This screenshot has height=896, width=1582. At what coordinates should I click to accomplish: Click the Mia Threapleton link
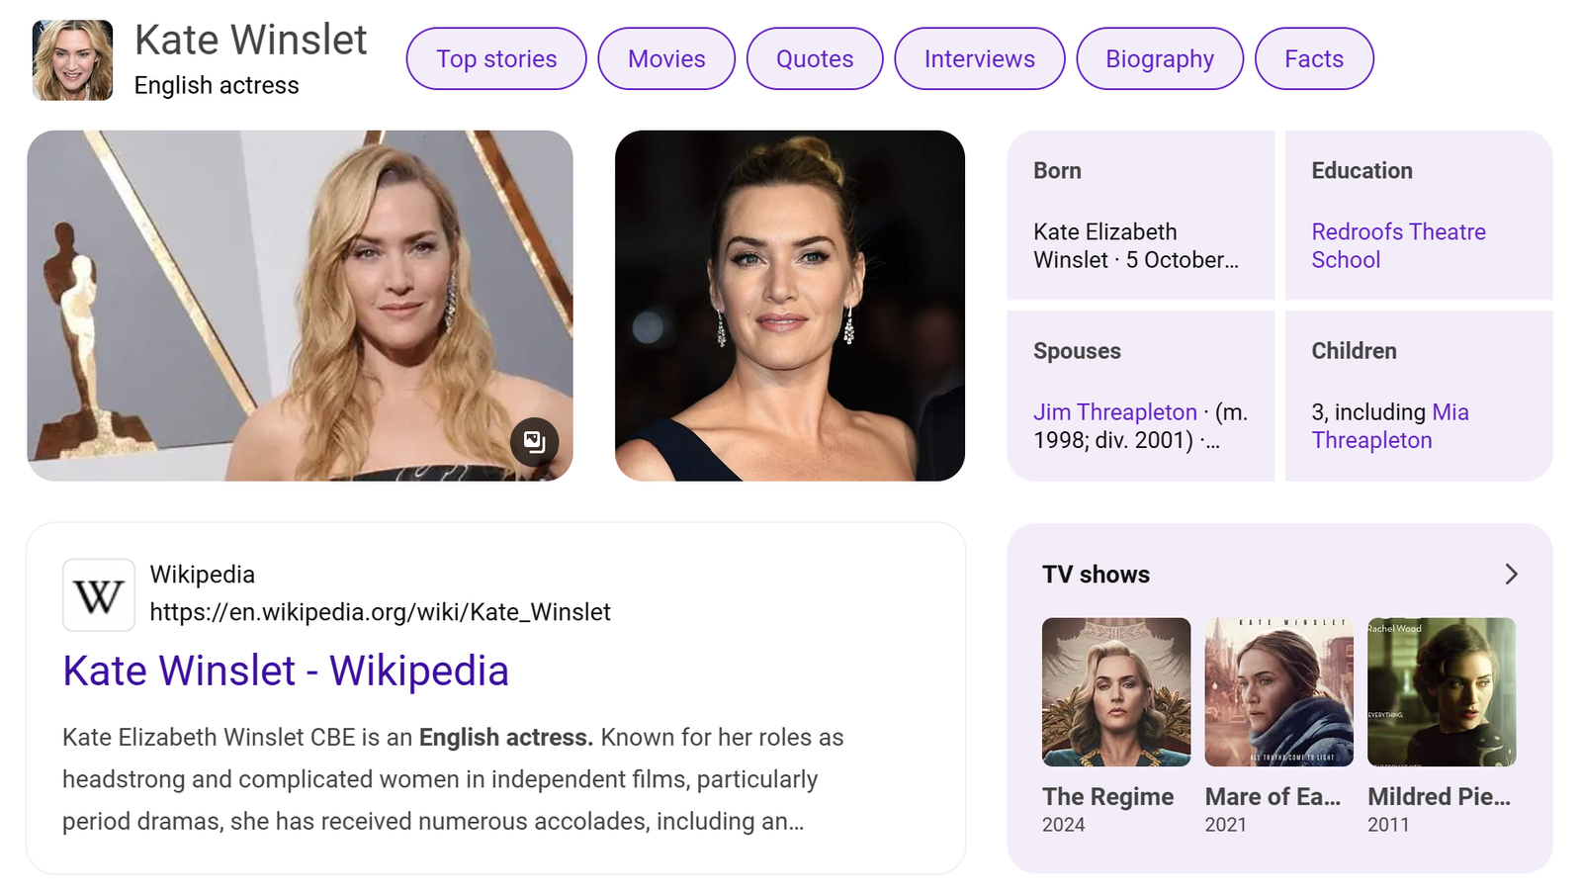click(x=1389, y=426)
